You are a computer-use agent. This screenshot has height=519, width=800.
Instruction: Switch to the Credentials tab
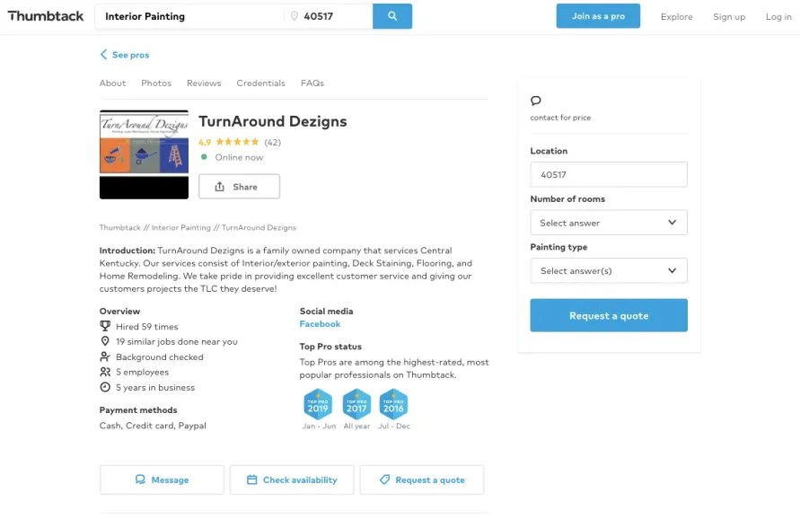click(x=260, y=83)
